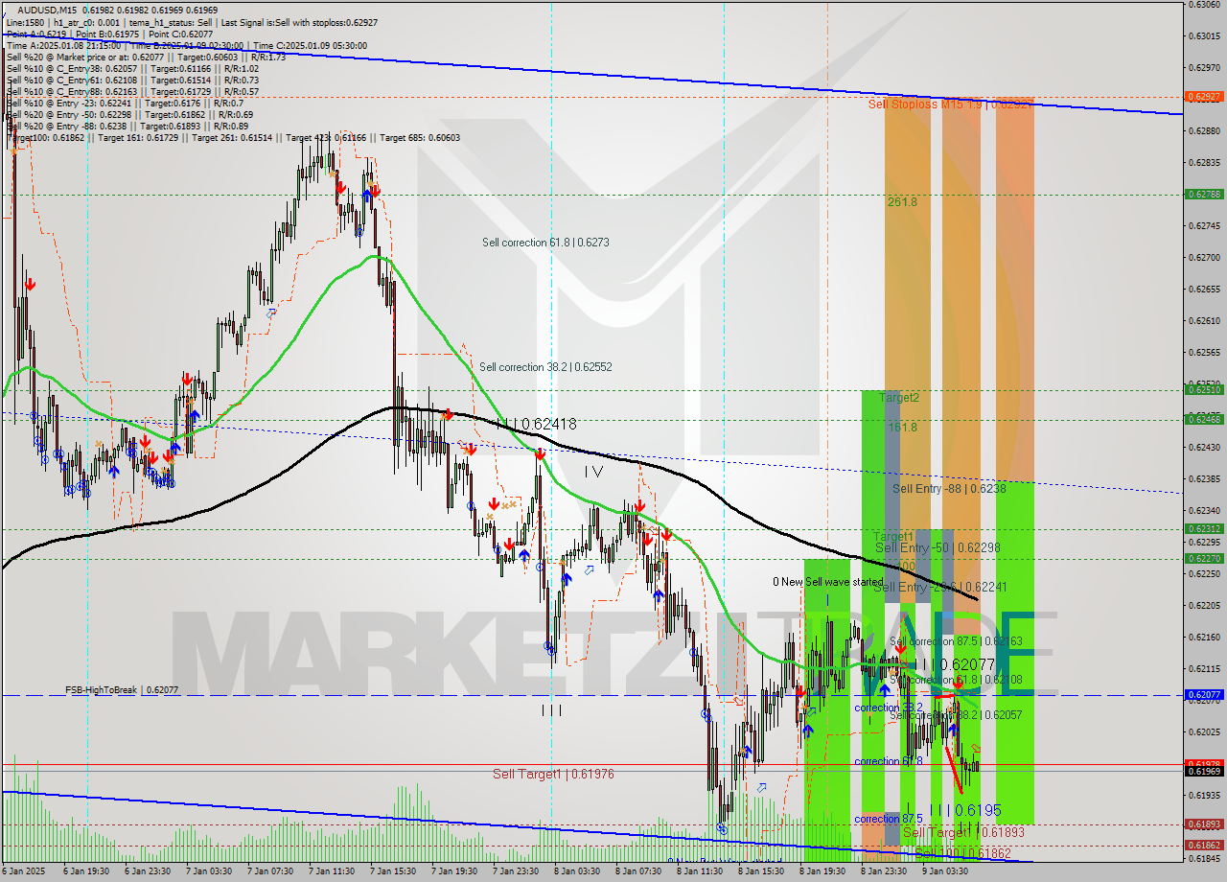Click the 'I V' wave label
The height and width of the screenshot is (882, 1227).
(x=594, y=471)
